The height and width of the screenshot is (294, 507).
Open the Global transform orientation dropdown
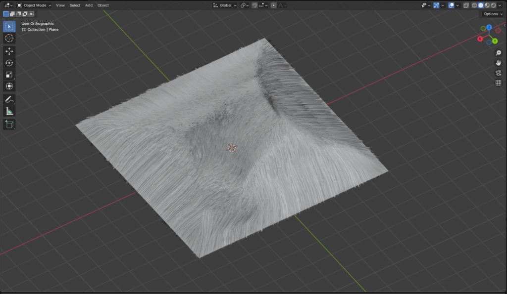(x=225, y=5)
